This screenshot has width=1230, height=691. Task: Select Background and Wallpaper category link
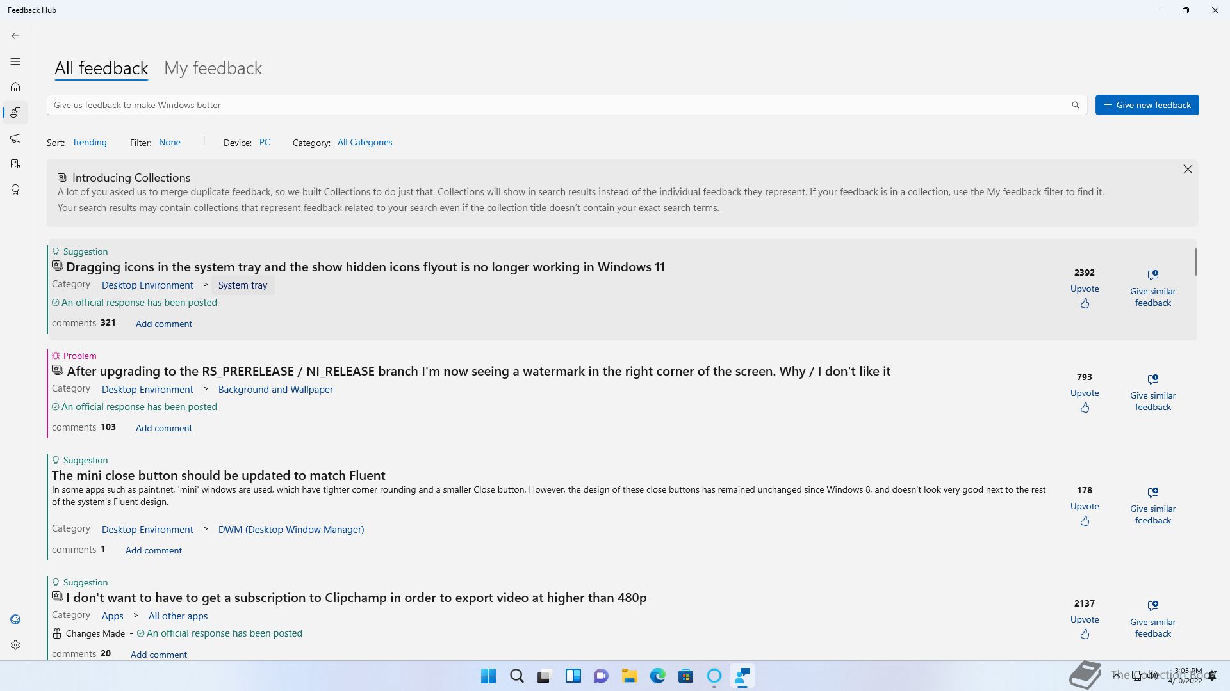pos(275,389)
